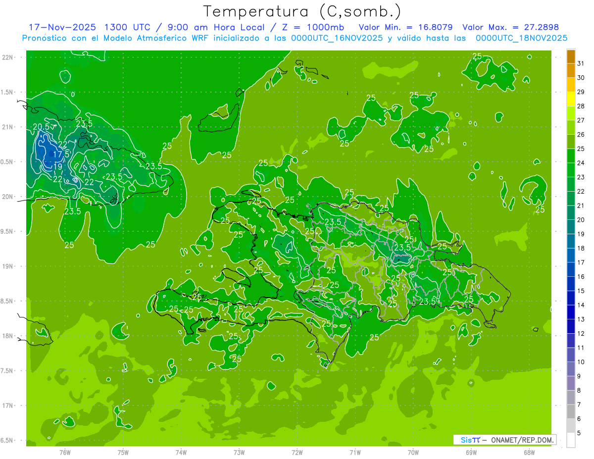Click the '0000UTC_18NOV2025' valid-until time

522,38
